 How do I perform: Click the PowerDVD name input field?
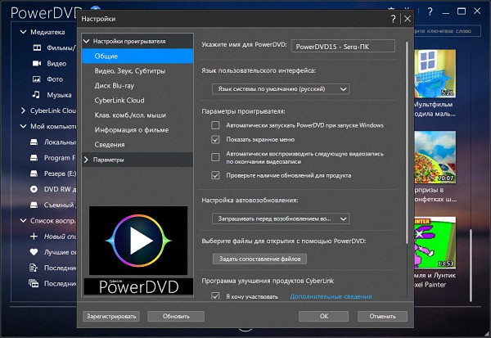click(343, 47)
